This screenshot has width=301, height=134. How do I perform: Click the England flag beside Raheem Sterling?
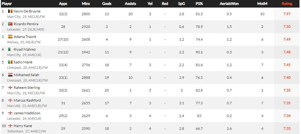click(10, 88)
